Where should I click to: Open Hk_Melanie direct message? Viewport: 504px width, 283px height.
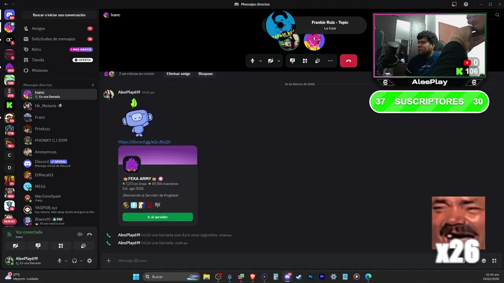coord(59,106)
